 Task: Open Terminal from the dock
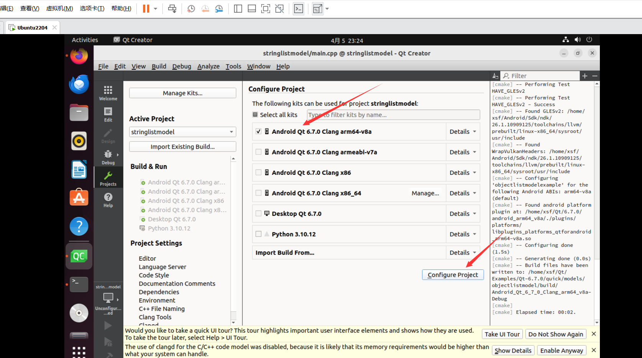(79, 284)
